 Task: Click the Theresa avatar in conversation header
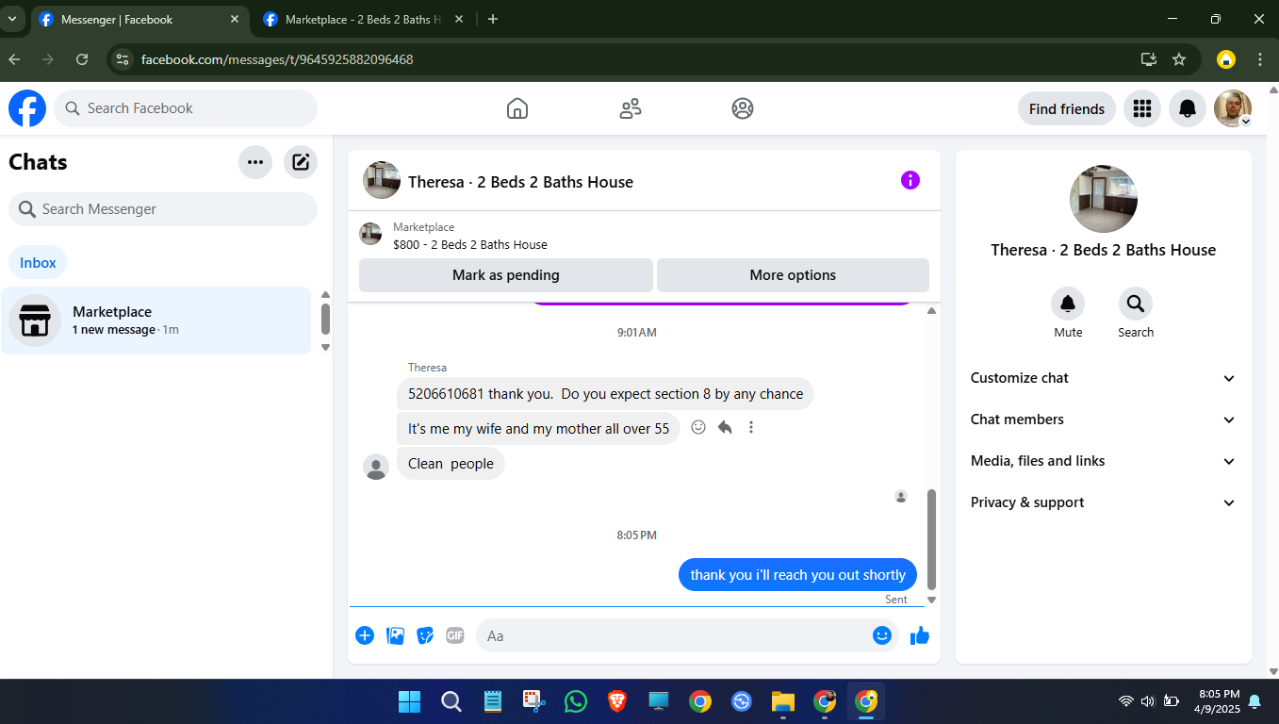[382, 180]
